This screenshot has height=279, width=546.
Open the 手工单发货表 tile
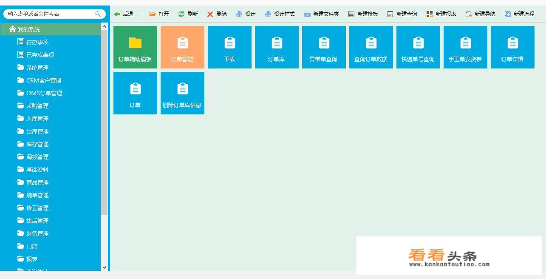click(x=465, y=47)
